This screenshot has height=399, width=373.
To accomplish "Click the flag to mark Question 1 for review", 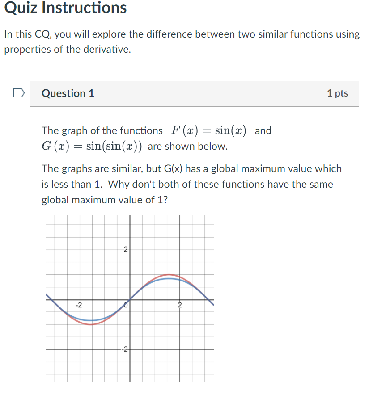I will 18,92.
